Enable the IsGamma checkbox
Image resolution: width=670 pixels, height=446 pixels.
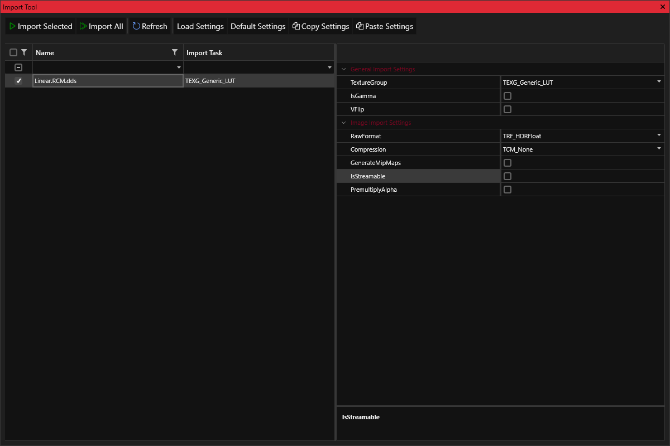(508, 96)
